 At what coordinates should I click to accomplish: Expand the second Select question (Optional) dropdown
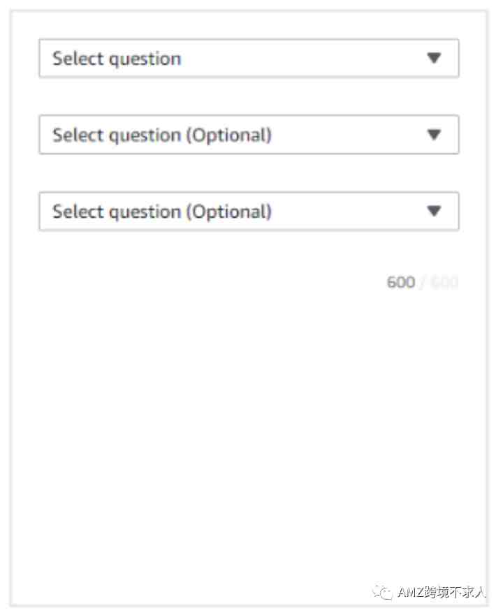[249, 135]
